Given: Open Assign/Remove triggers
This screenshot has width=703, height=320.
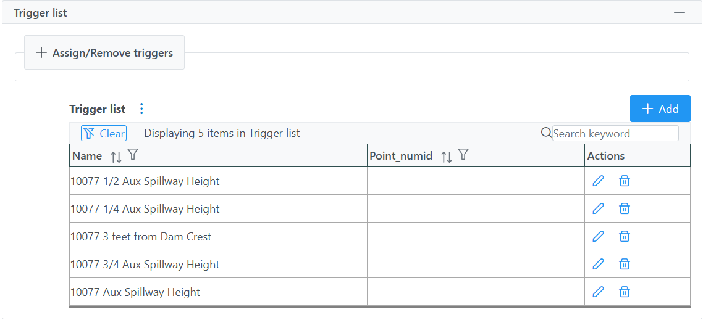Looking at the screenshot, I should point(104,53).
